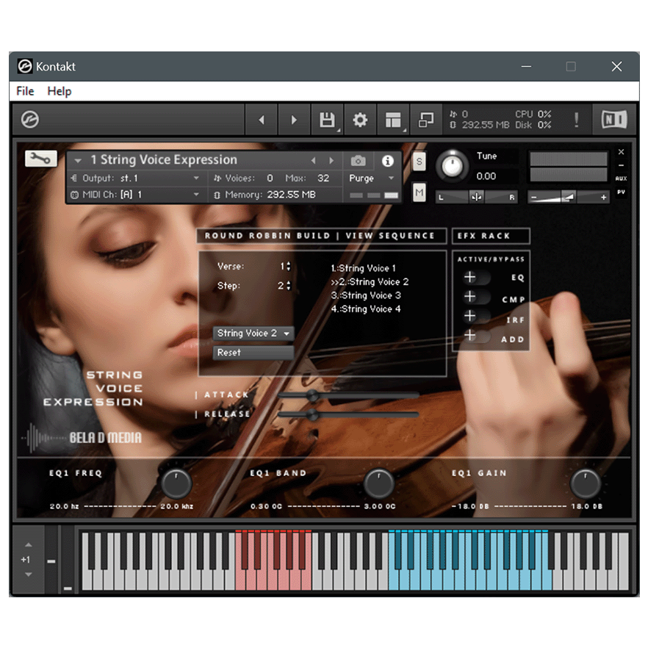Viewport: 648px width, 648px height.
Task: Open the Output st.1 dropdown
Action: [x=136, y=178]
